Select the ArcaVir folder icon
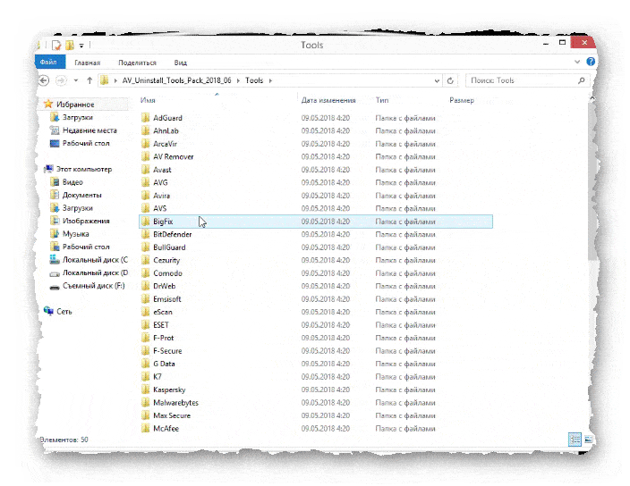630x486 pixels. point(146,144)
